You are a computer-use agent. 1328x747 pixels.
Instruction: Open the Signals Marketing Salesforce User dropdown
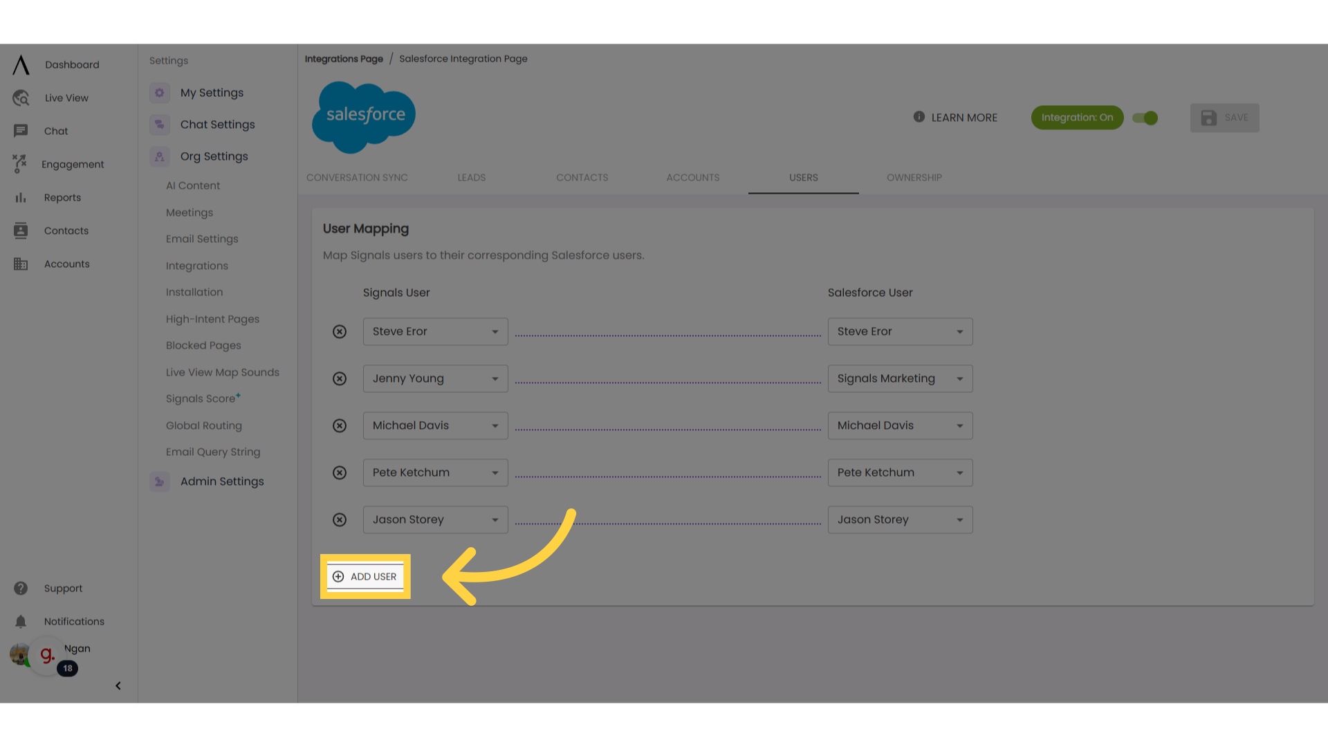(x=901, y=379)
